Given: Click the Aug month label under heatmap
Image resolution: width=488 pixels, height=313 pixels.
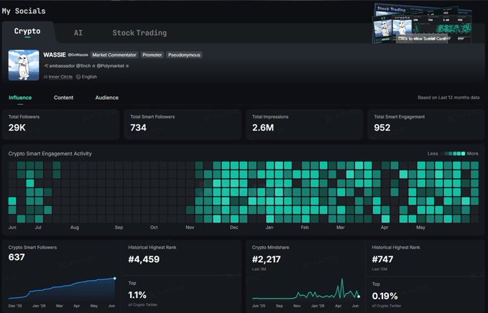Looking at the screenshot, I should click(75, 228).
